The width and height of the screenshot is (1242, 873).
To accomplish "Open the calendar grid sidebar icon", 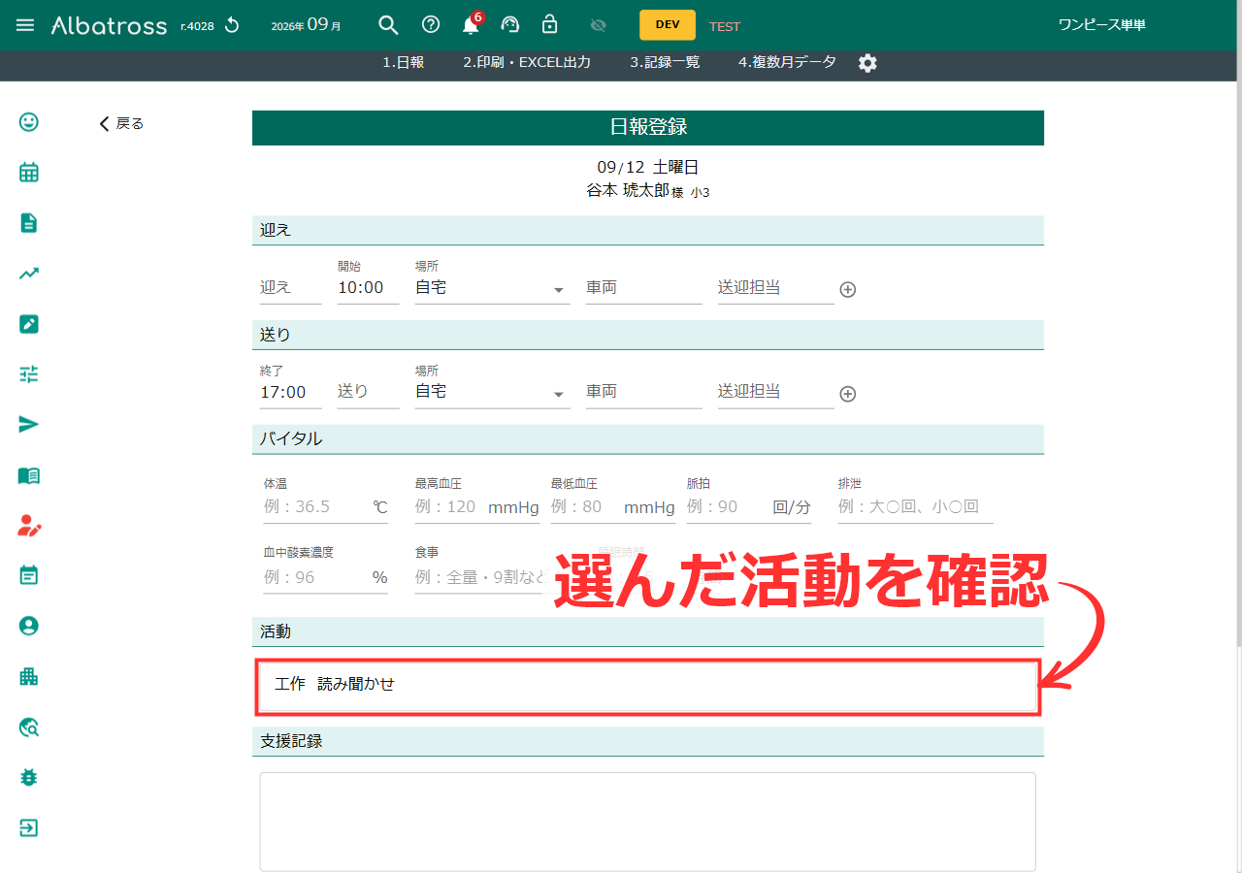I will [29, 173].
